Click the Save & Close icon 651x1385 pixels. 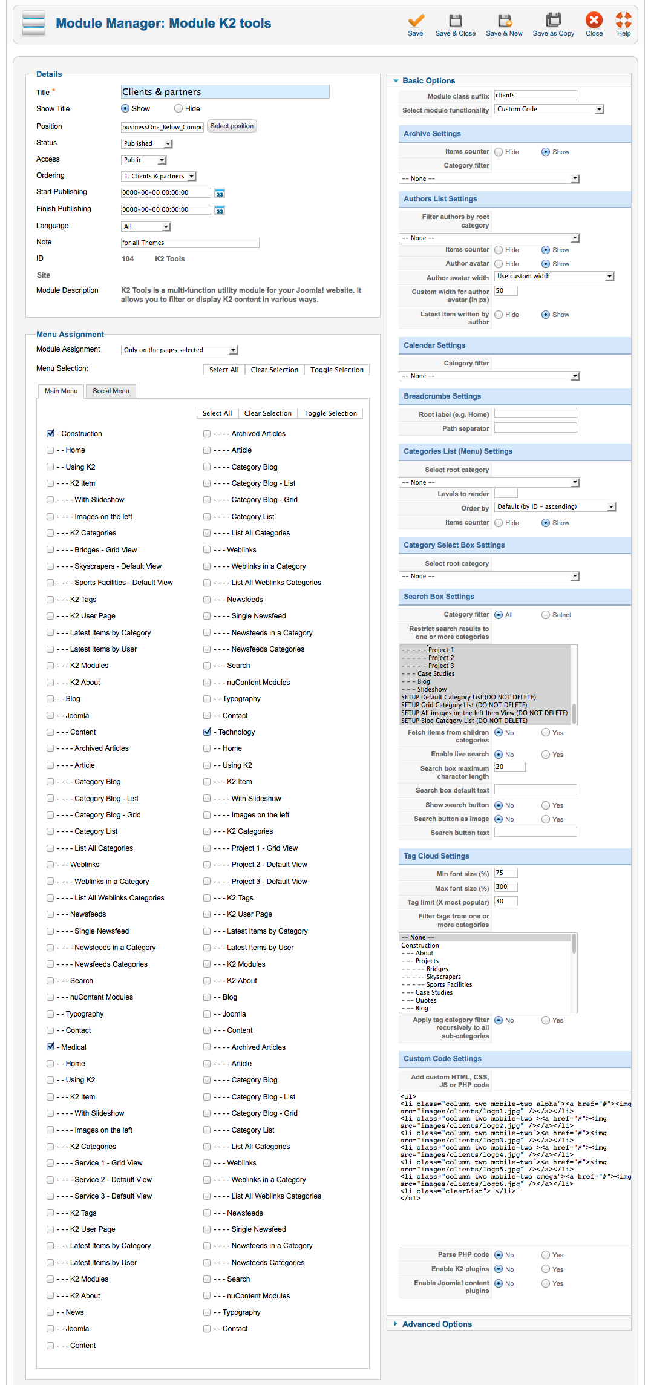click(456, 21)
